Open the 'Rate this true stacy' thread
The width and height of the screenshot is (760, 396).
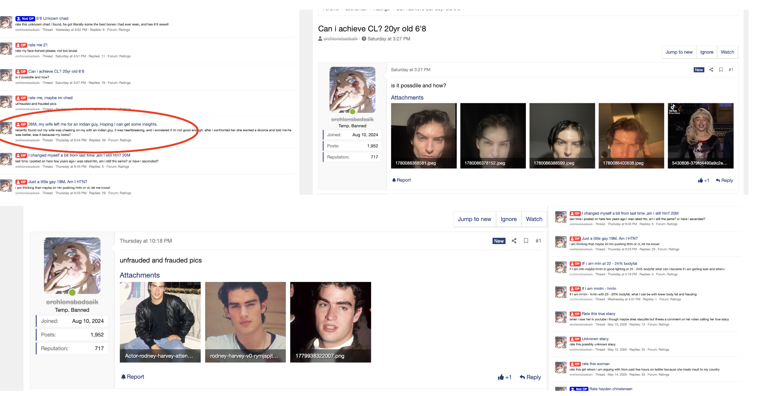coord(599,314)
